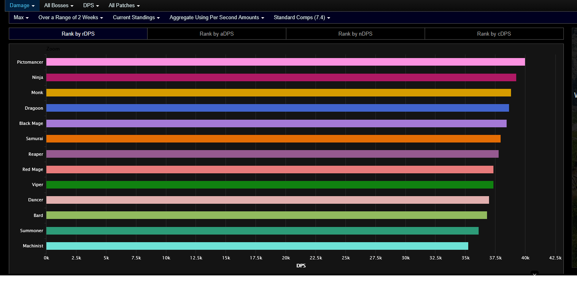The height and width of the screenshot is (287, 577).
Task: Click the Ninja axis label
Action: coord(38,77)
